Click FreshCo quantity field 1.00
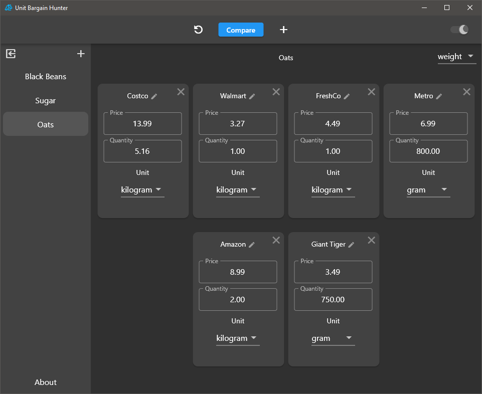Image resolution: width=482 pixels, height=394 pixels. [x=333, y=151]
